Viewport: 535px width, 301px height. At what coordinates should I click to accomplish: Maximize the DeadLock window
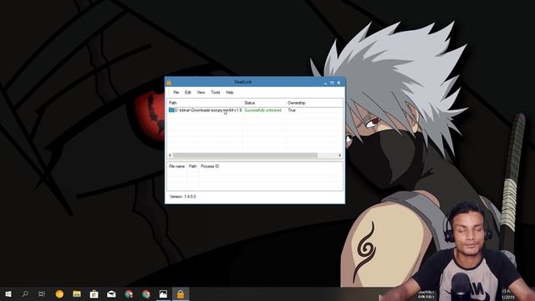(332, 83)
